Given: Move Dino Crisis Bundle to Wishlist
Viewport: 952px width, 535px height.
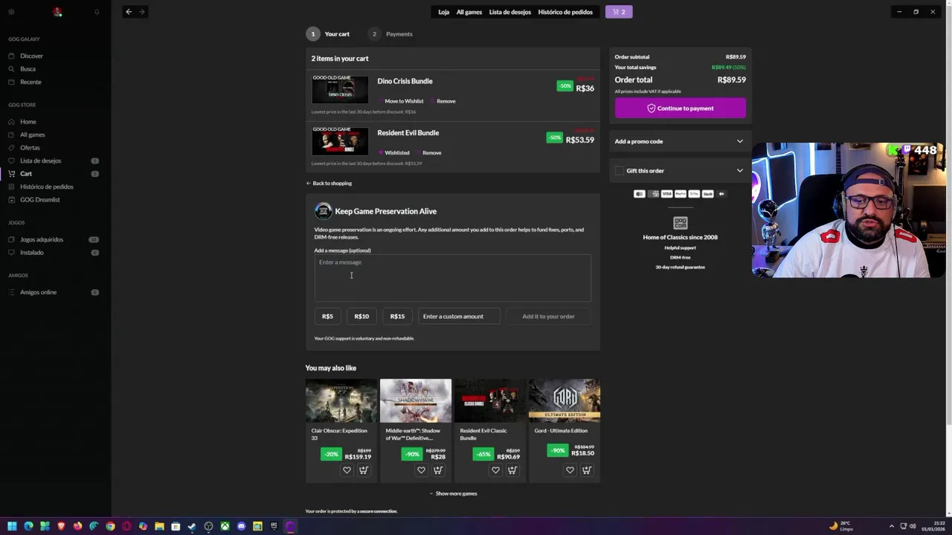Looking at the screenshot, I should coord(400,101).
